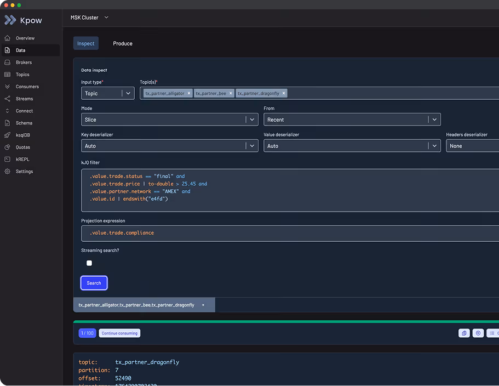Open Settings in the sidebar
This screenshot has height=386, width=499.
31,172
